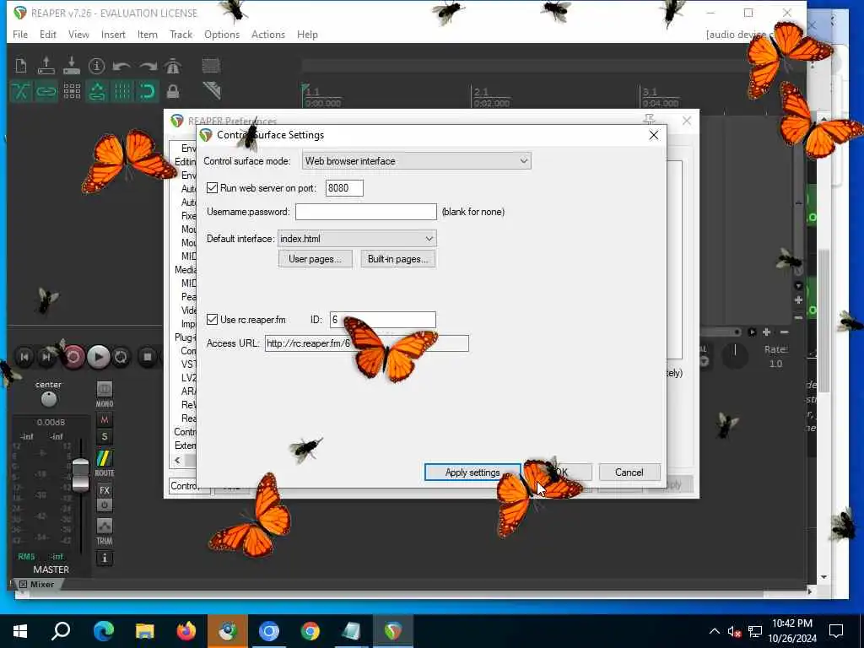Toggle Use rc.reaper.fm checkbox
Image resolution: width=864 pixels, height=648 pixels.
click(212, 319)
